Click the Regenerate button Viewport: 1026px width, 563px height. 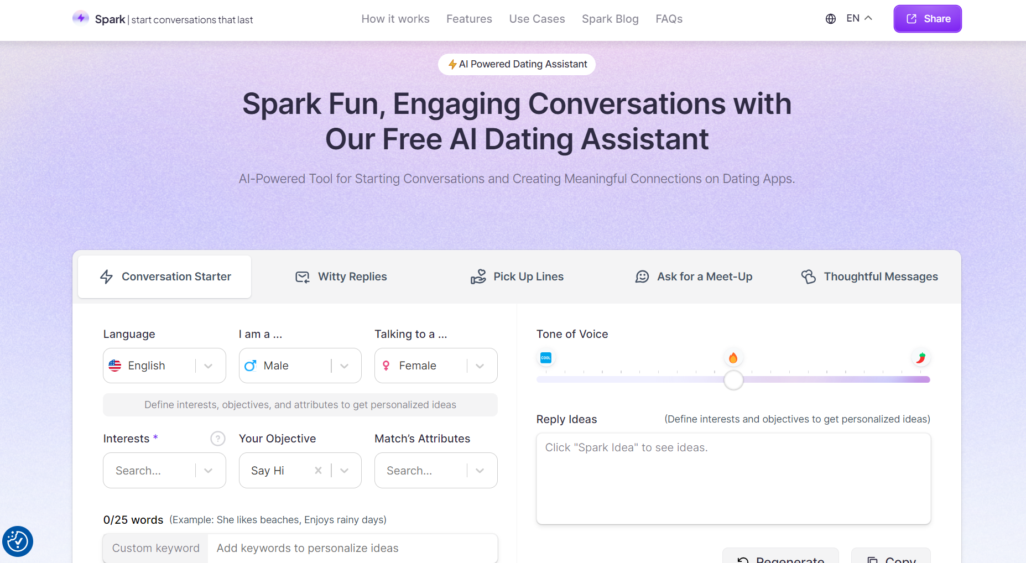(780, 556)
